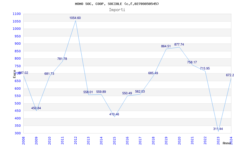Select the 410.46 data label
Screen dimensions: 234x146
click(114, 114)
